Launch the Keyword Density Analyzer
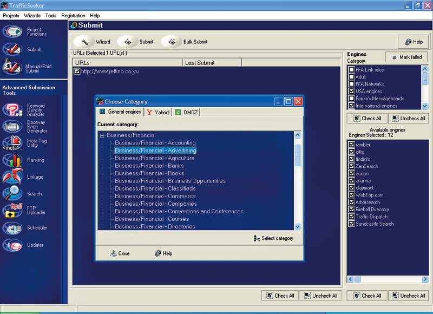Screen dimensions: 433x314 pos(23,110)
